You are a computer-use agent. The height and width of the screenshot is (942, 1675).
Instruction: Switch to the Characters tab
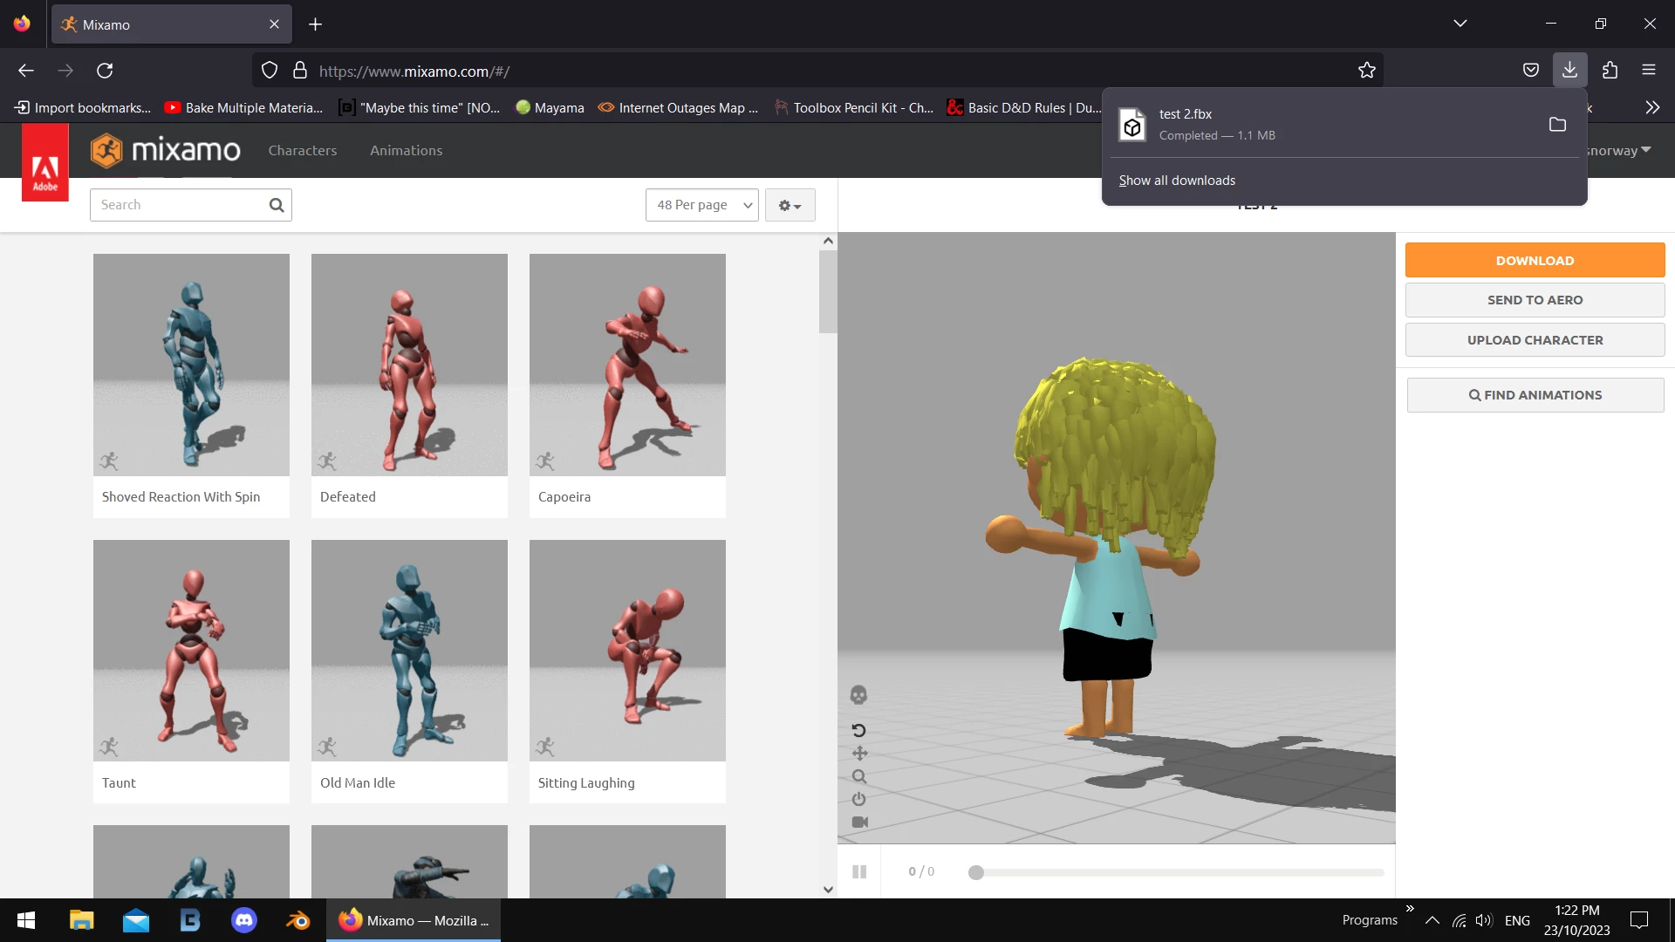point(302,150)
